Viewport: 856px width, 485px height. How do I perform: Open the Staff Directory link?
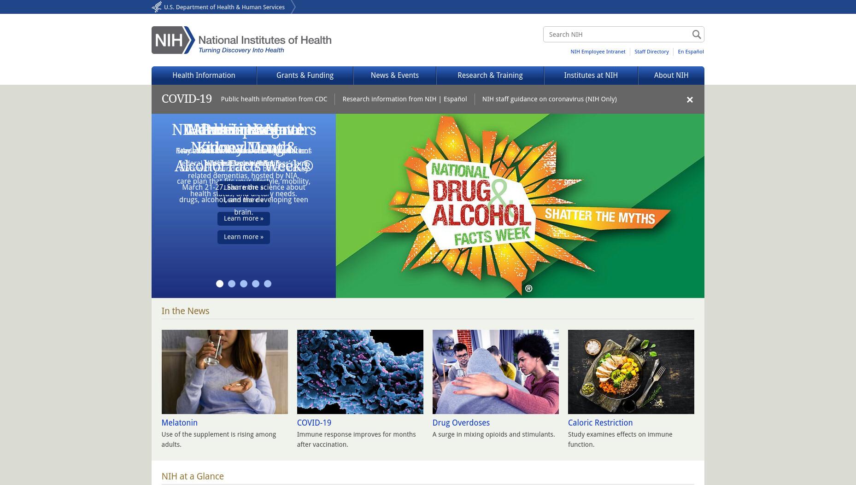[651, 52]
